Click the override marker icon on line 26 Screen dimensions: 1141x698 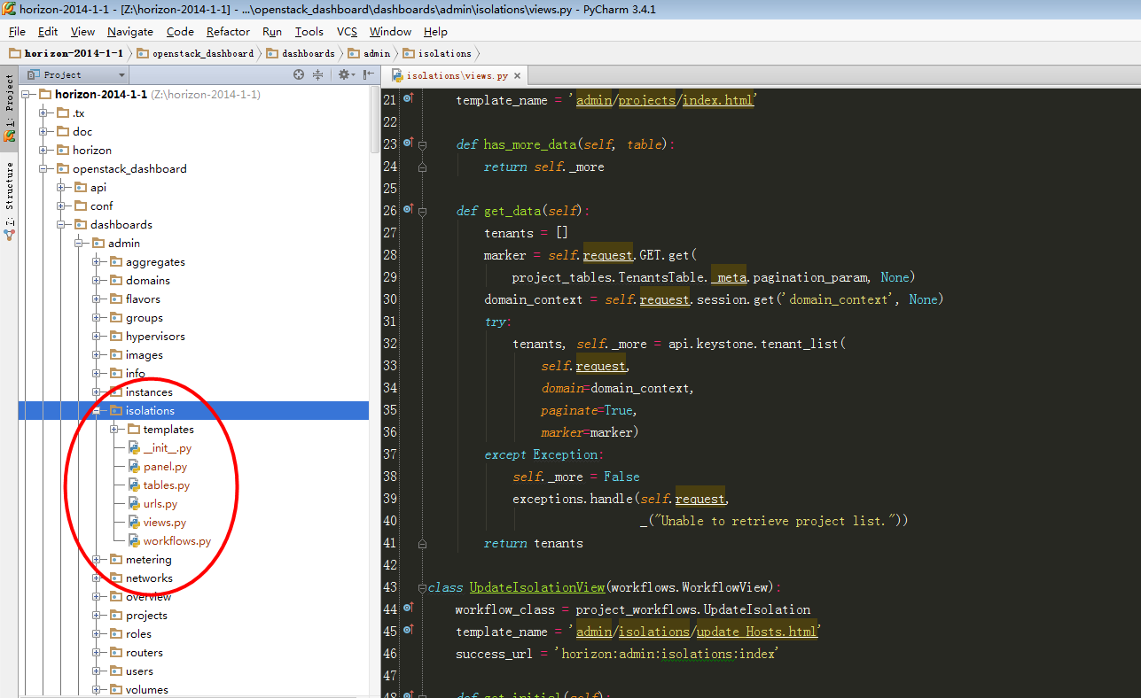pyautogui.click(x=408, y=209)
